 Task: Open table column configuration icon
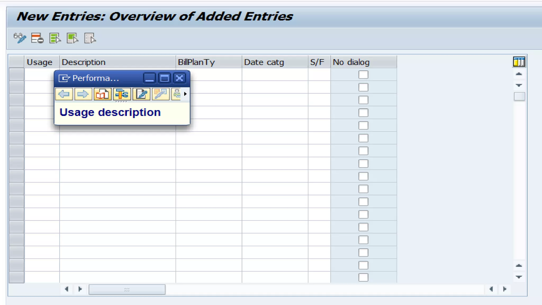tap(519, 62)
